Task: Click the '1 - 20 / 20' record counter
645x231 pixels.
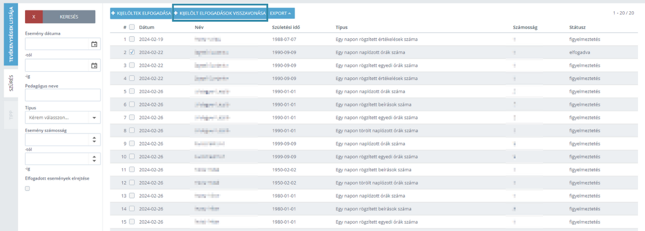Action: [x=624, y=13]
